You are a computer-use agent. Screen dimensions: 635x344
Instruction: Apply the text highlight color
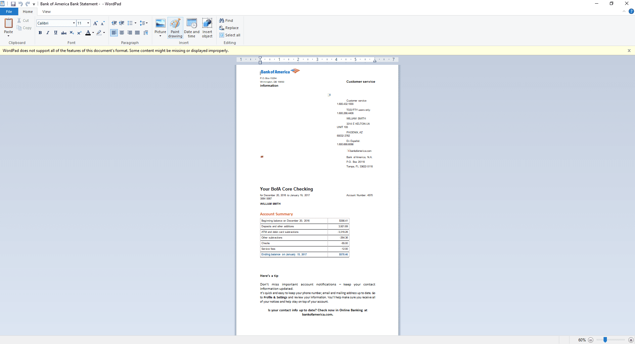tap(99, 33)
